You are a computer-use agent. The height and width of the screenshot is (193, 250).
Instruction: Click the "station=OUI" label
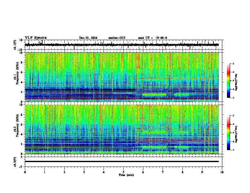click(x=117, y=38)
